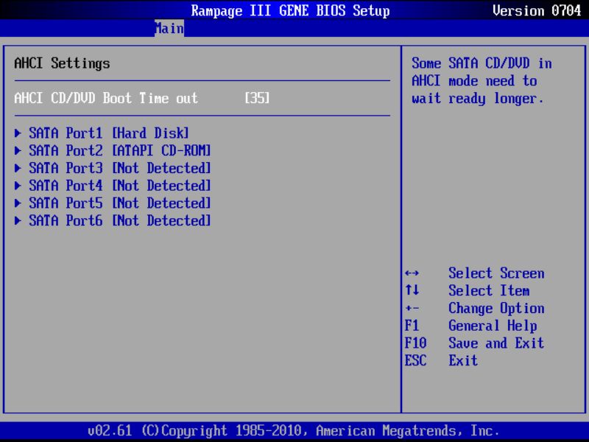Expand the triangle arrow beside SATA Port5

[x=18, y=203]
